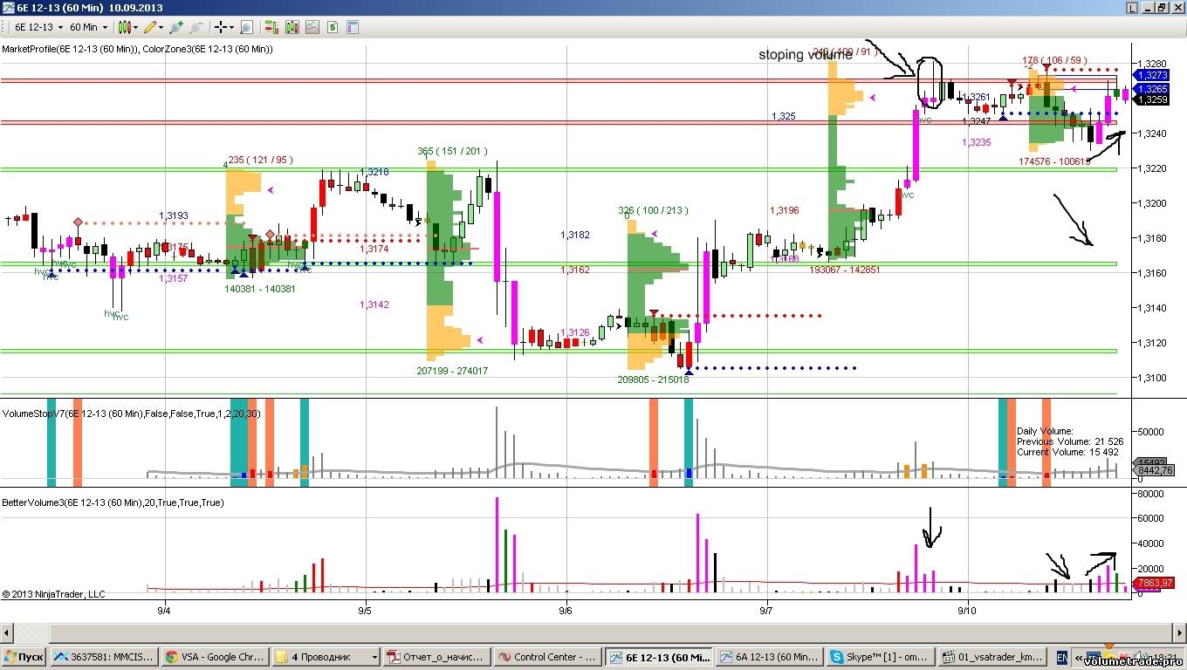Click the 1,3218 price level label
This screenshot has width=1187, height=670.
click(x=374, y=173)
